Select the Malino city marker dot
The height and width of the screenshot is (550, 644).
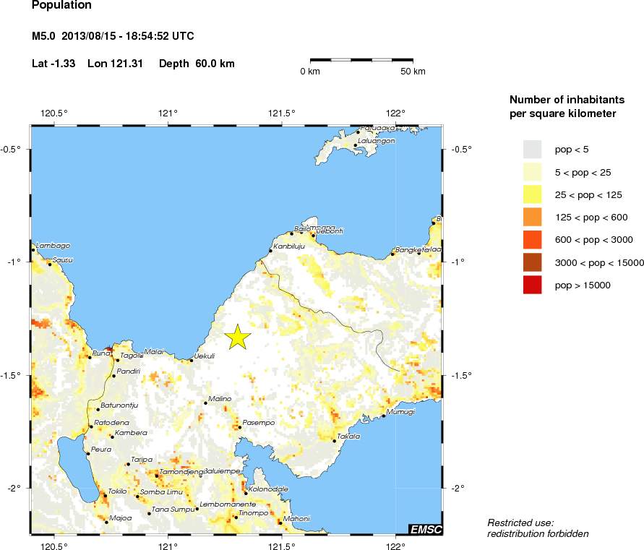205,403
